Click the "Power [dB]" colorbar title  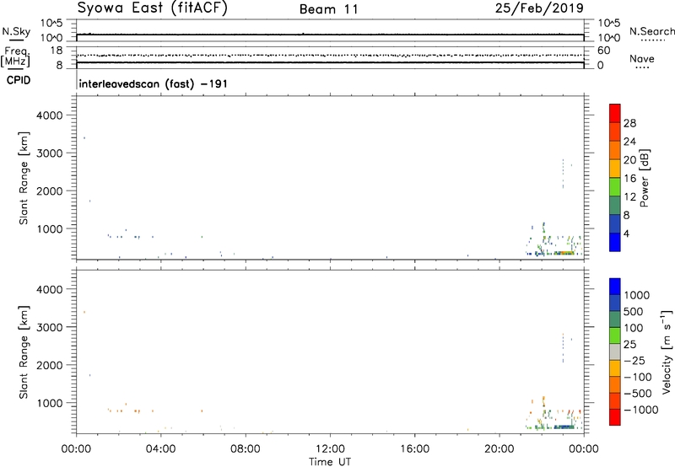click(x=645, y=178)
